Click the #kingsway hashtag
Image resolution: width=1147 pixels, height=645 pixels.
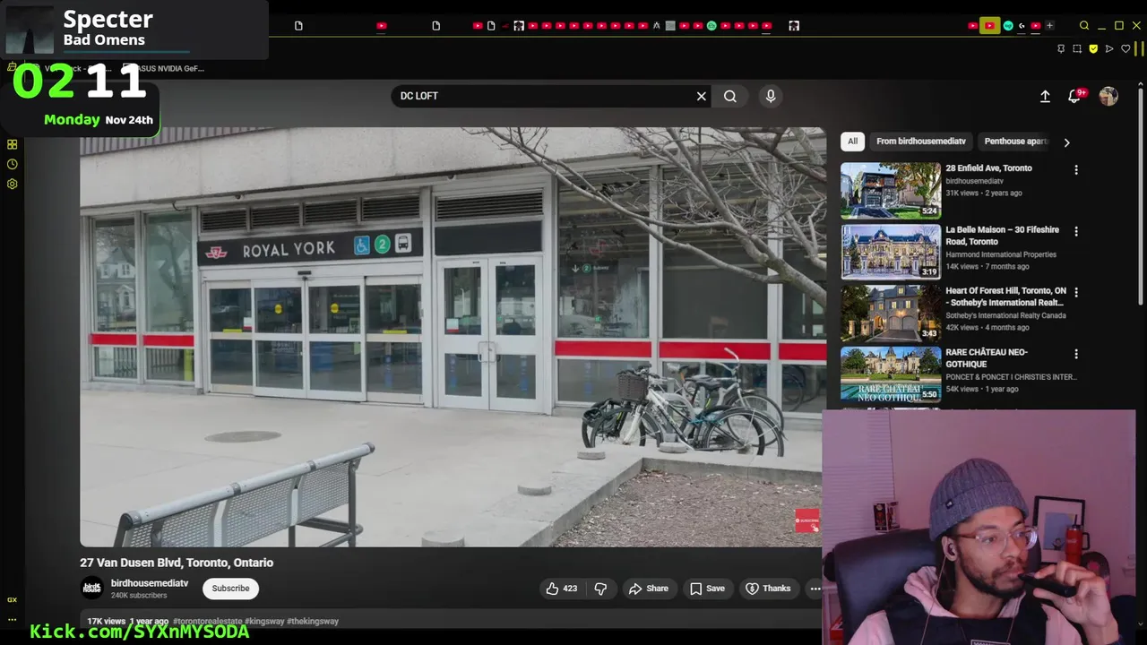[265, 621]
